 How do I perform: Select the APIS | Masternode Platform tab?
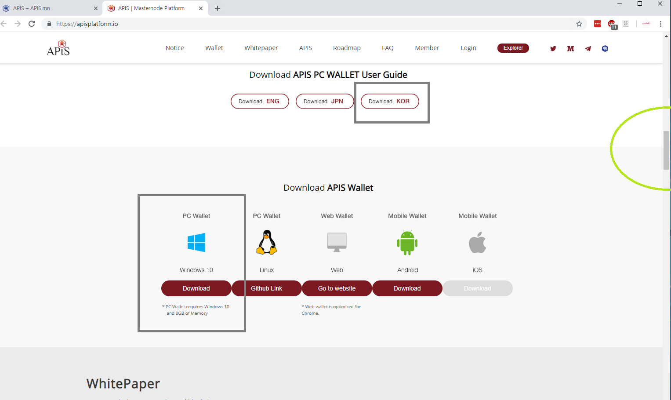[x=155, y=8]
